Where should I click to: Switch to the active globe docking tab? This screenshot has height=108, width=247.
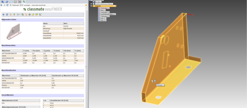point(24,2)
